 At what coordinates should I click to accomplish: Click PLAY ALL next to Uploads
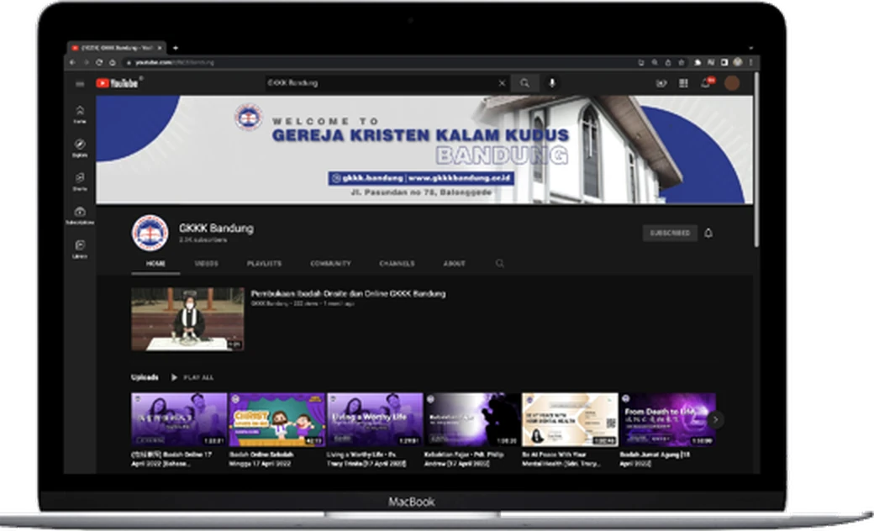[192, 377]
